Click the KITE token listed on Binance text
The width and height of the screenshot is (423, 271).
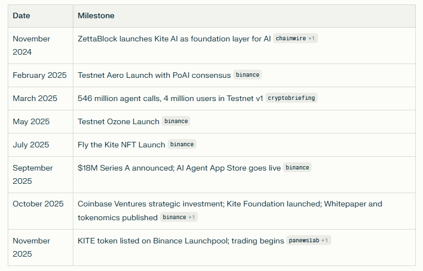[x=181, y=241]
